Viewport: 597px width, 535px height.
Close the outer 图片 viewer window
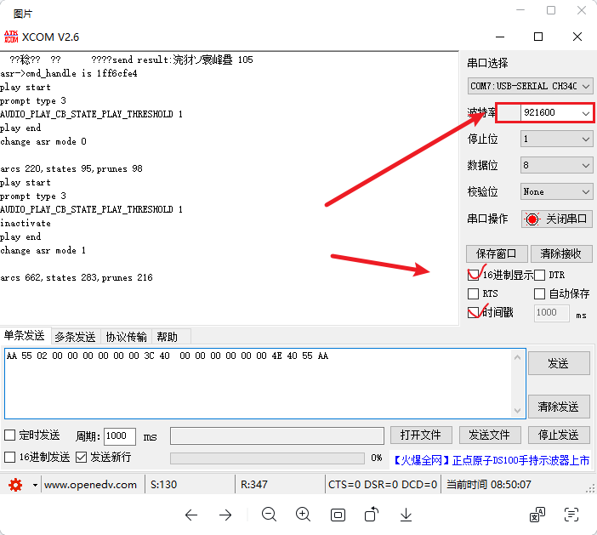pos(582,10)
